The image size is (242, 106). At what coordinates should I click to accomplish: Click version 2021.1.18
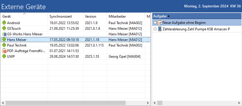click(x=92, y=39)
